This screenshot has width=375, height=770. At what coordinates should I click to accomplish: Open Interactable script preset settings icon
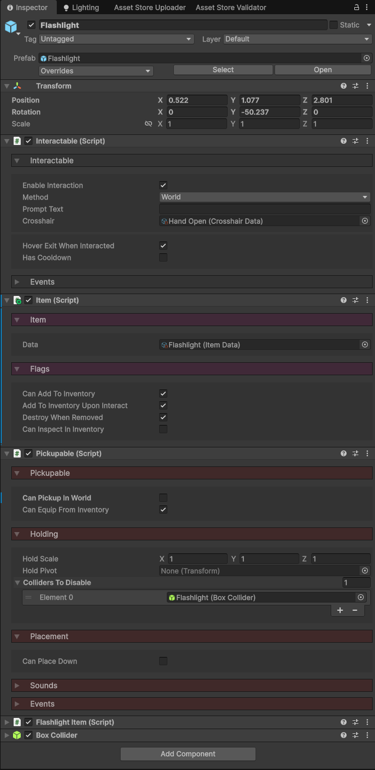coord(355,141)
